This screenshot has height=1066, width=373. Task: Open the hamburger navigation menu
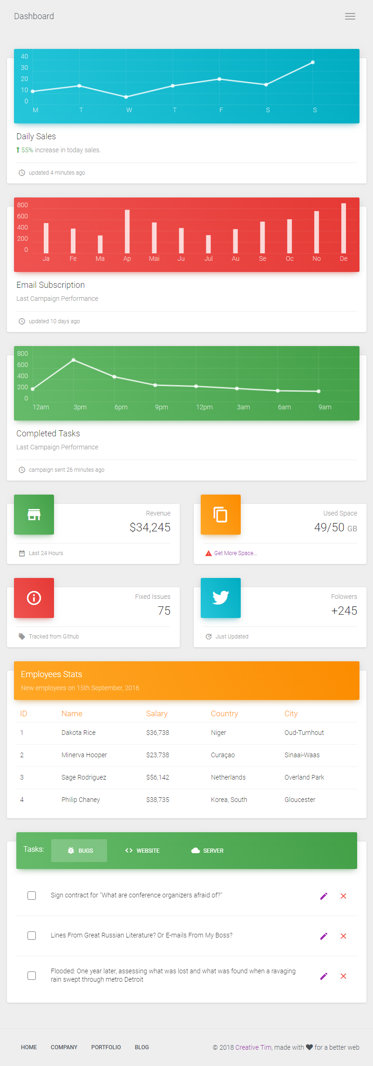click(350, 16)
